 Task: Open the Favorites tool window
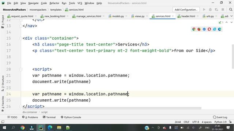[3, 104]
